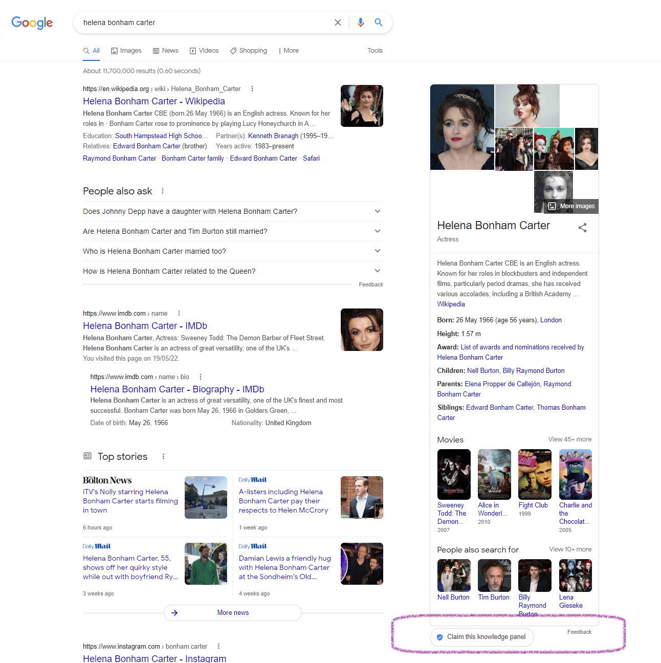
Task: Expand 'Who is Helena Bonham Carter married too' question
Action: coord(233,251)
